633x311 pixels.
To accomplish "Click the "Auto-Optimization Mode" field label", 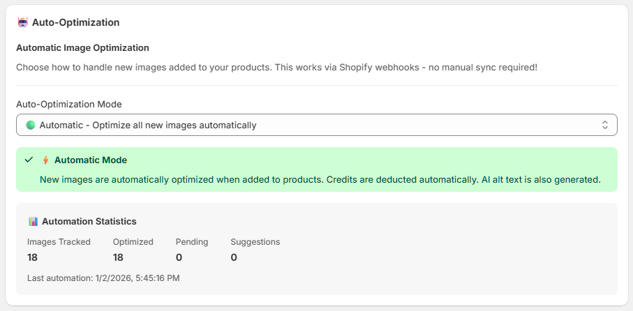I will [69, 104].
